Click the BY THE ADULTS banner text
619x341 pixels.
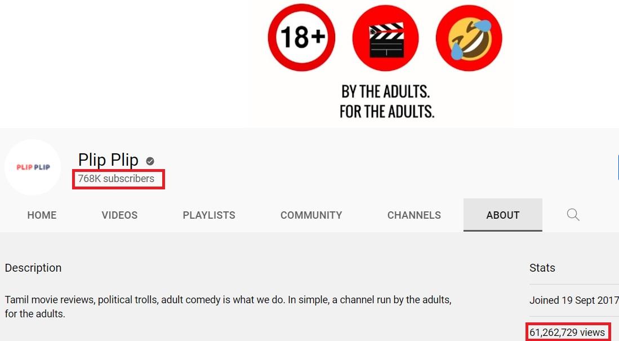(386, 92)
